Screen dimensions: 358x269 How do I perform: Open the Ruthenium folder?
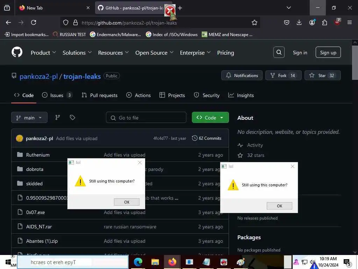click(x=38, y=155)
